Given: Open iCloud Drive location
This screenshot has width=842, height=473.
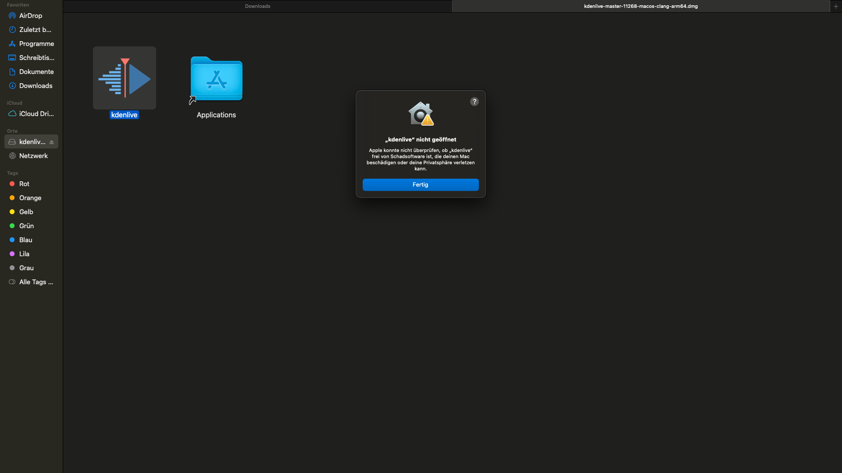Looking at the screenshot, I should click(36, 114).
